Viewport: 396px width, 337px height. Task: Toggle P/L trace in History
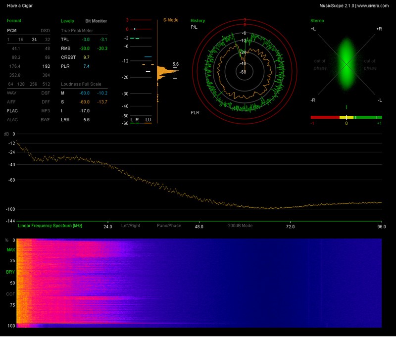[194, 28]
